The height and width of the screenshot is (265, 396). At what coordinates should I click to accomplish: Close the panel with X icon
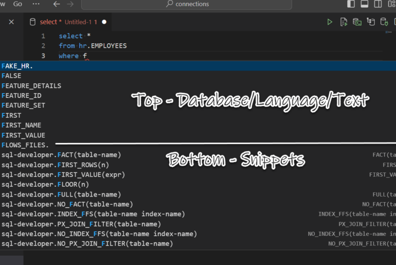pyautogui.click(x=11, y=22)
